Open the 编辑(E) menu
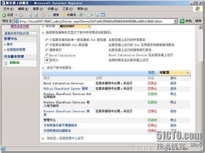This screenshot has height=153, width=205. [23, 9]
